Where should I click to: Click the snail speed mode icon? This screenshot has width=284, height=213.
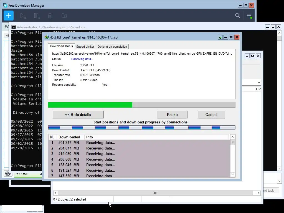[x=8, y=174]
